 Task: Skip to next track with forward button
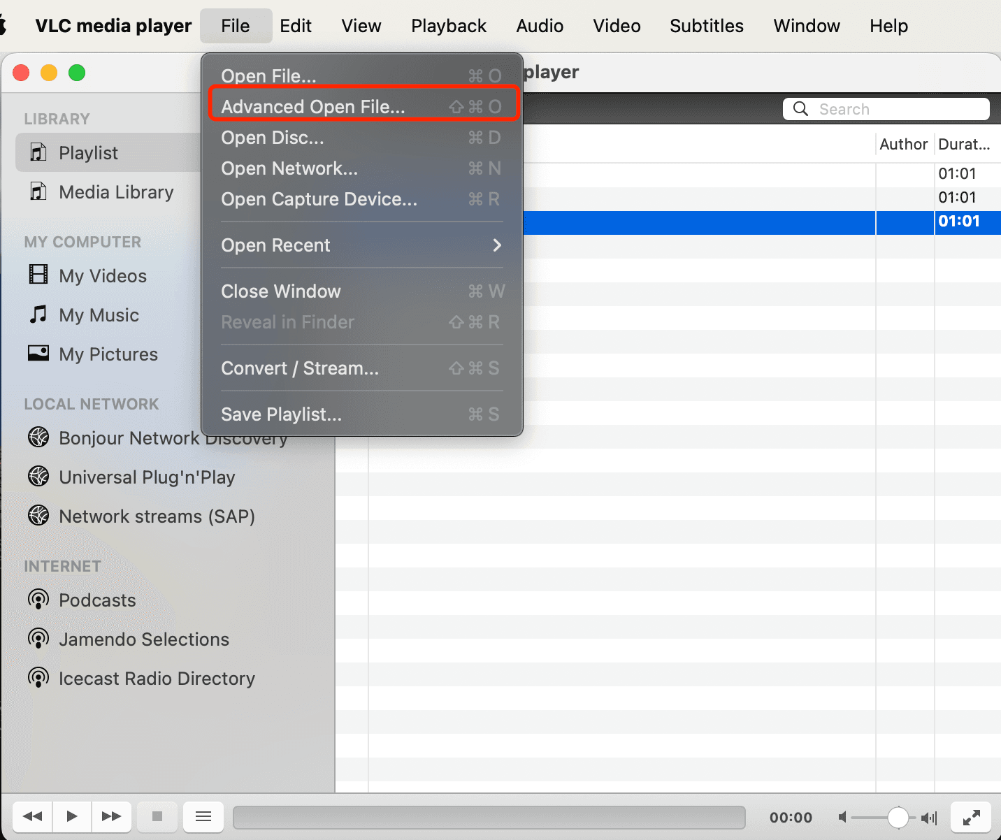click(x=112, y=816)
